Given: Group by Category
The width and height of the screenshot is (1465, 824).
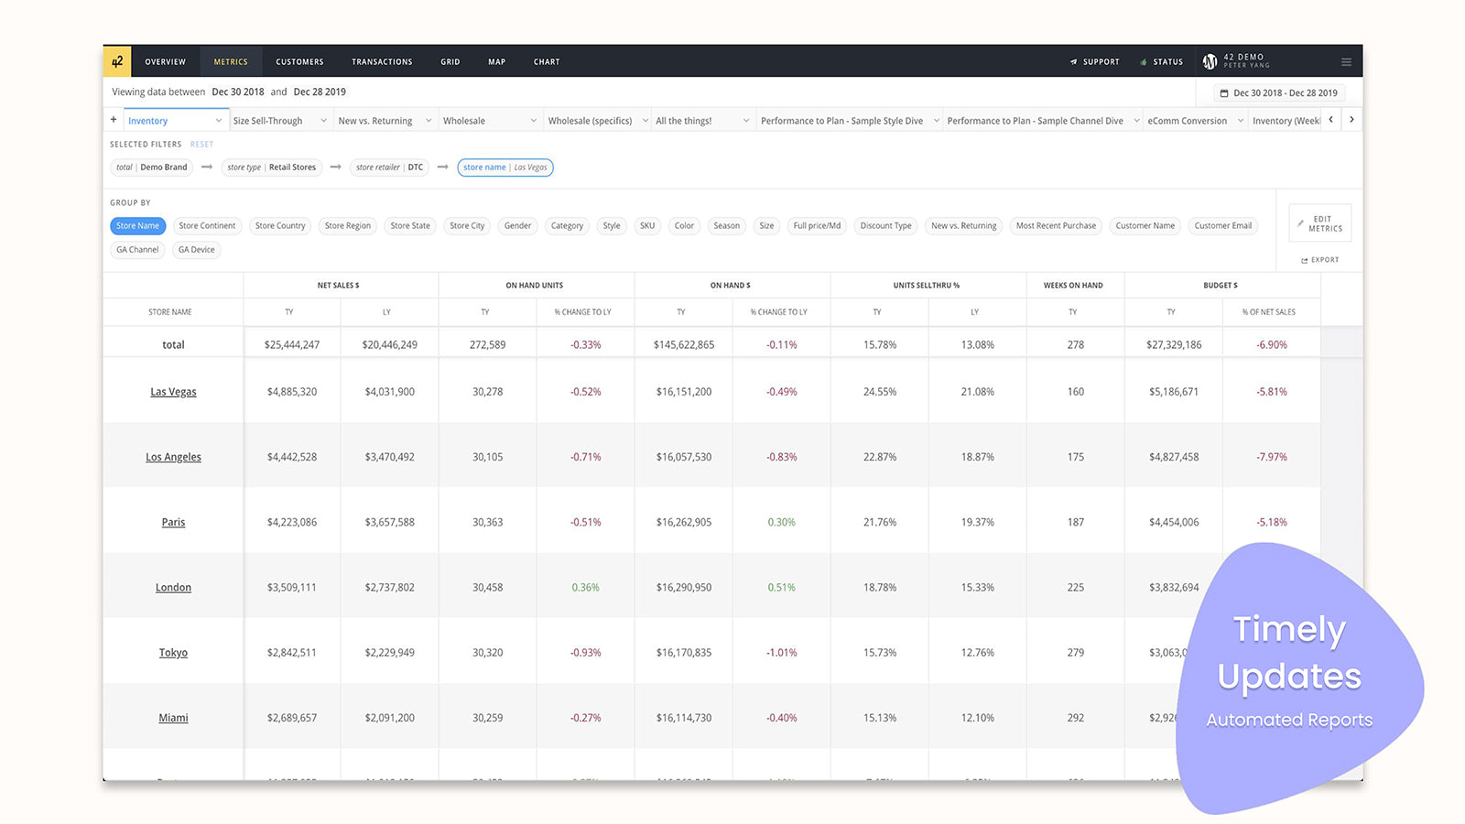Looking at the screenshot, I should pos(567,226).
